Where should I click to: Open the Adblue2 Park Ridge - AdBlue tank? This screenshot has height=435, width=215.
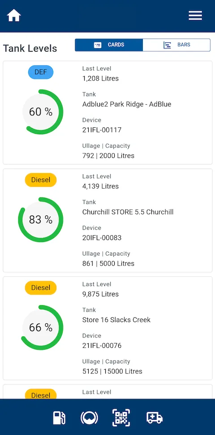(127, 104)
